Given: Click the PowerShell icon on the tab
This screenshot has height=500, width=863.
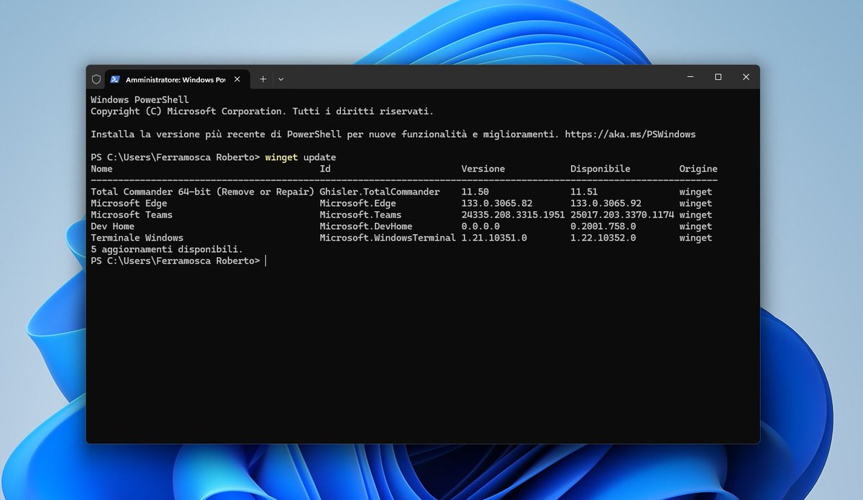Looking at the screenshot, I should [x=115, y=79].
